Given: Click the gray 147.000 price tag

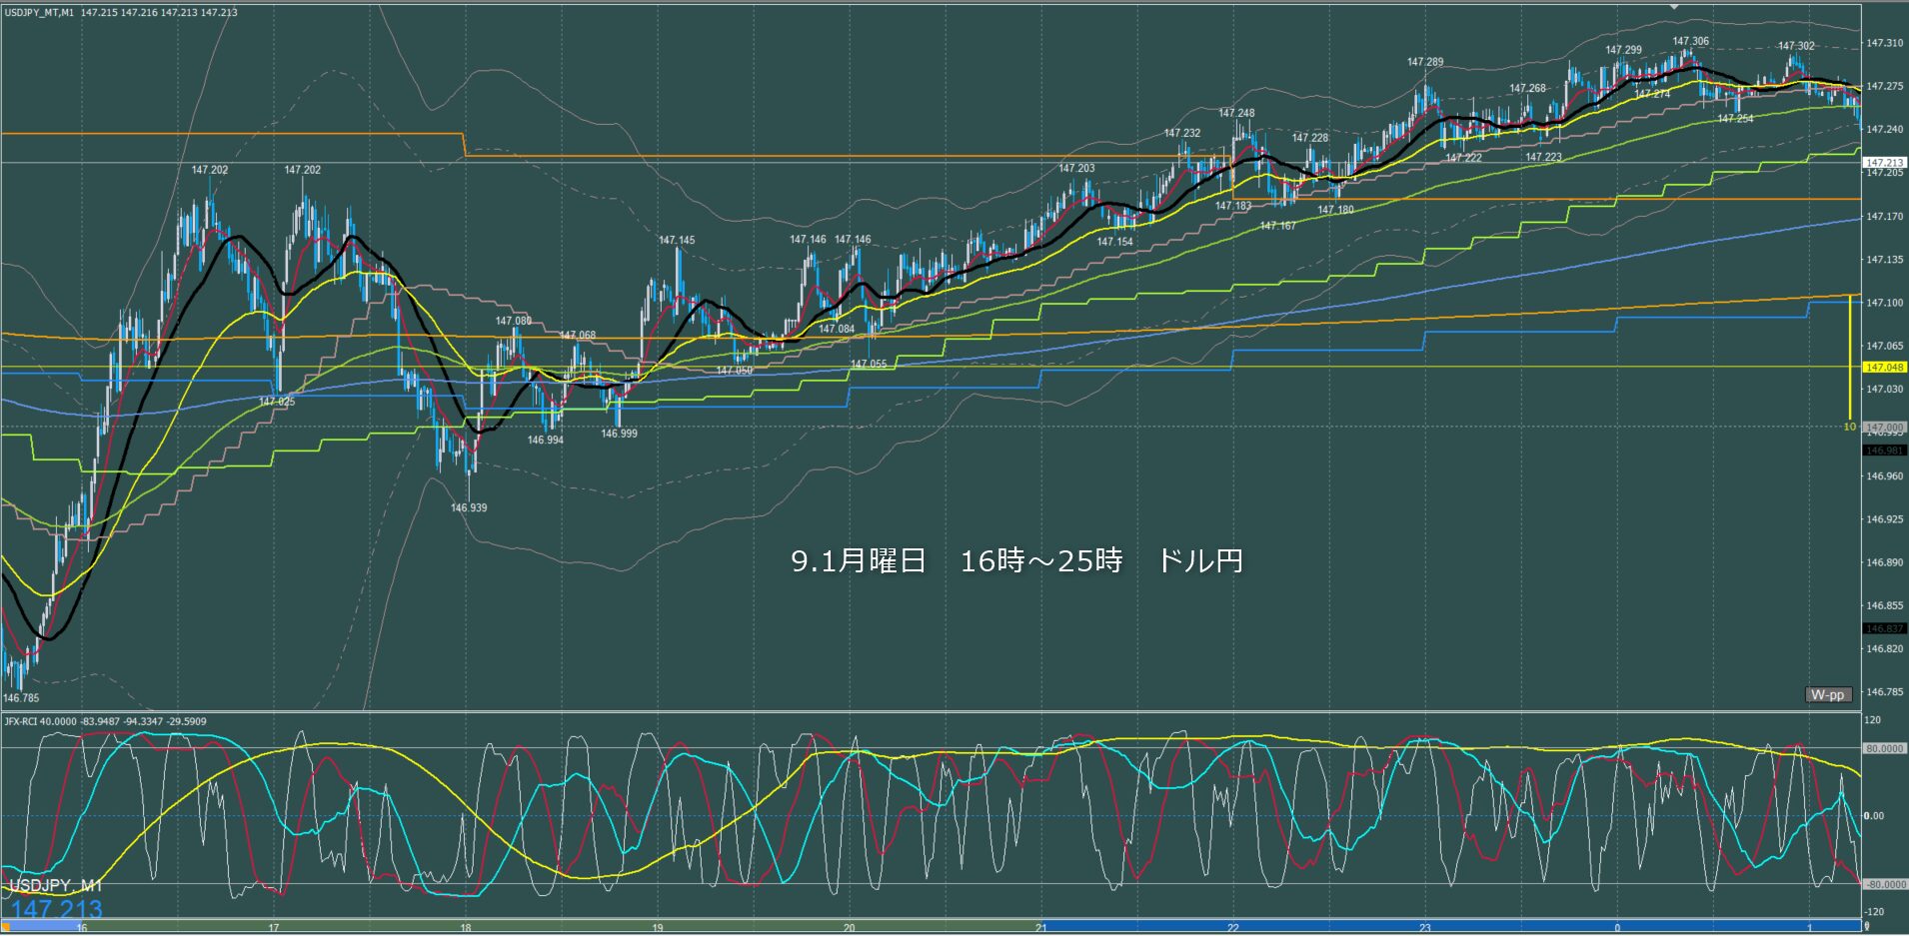Looking at the screenshot, I should coord(1885,427).
